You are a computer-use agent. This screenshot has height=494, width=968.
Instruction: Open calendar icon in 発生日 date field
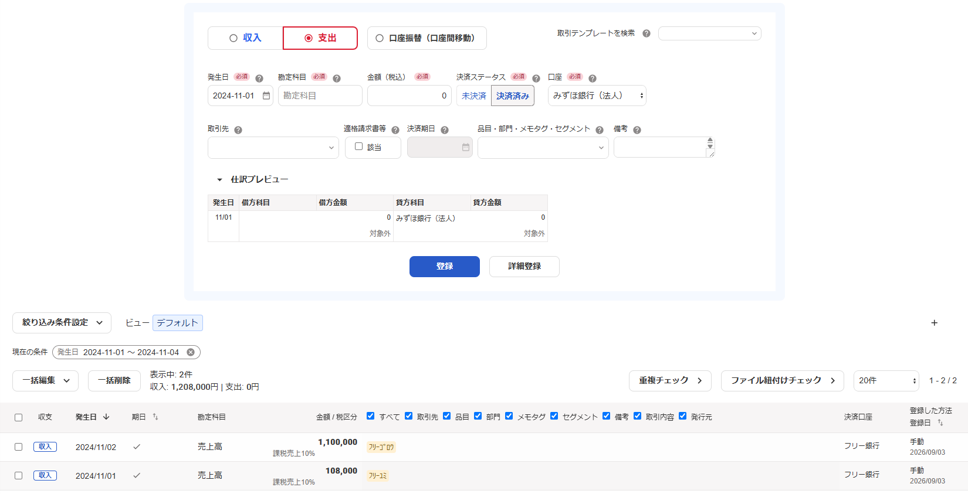pos(266,96)
